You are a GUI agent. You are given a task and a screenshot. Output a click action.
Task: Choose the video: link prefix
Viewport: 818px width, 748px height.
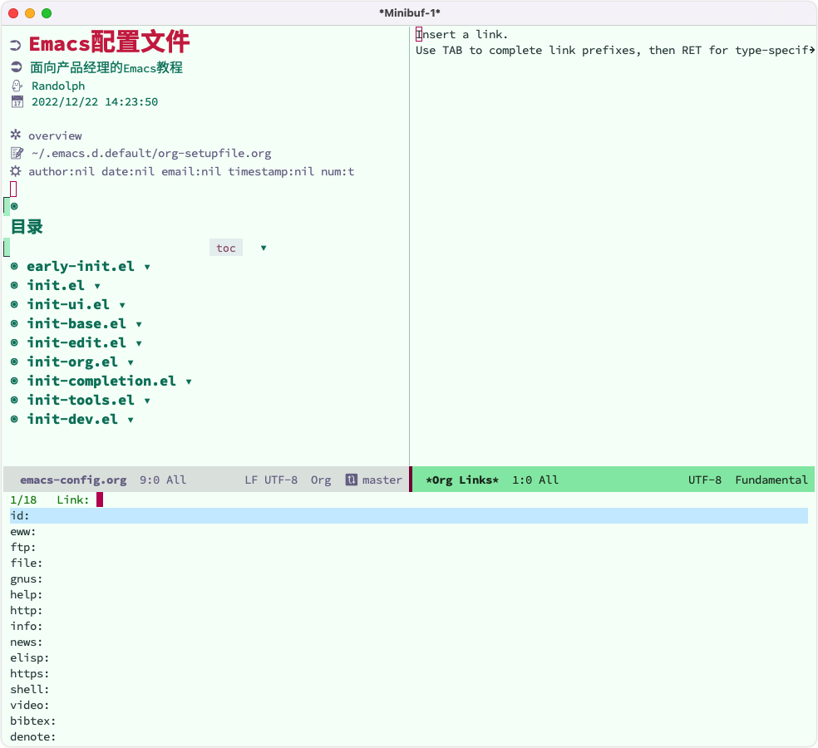pyautogui.click(x=409, y=706)
